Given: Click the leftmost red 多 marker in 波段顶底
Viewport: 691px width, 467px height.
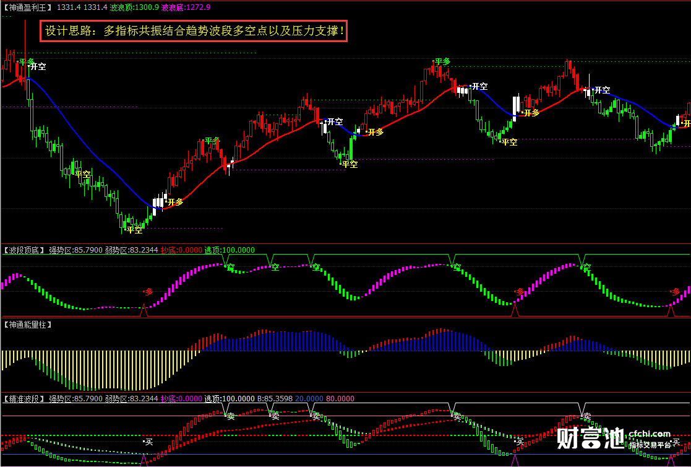Looking at the screenshot, I should (149, 292).
